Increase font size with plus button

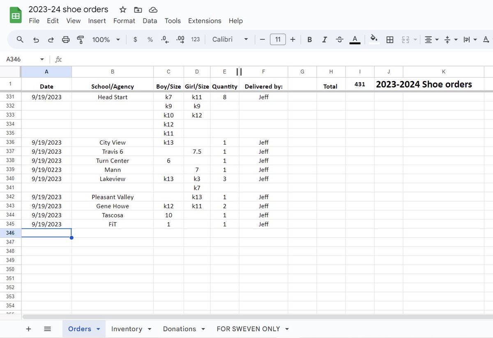pyautogui.click(x=293, y=39)
